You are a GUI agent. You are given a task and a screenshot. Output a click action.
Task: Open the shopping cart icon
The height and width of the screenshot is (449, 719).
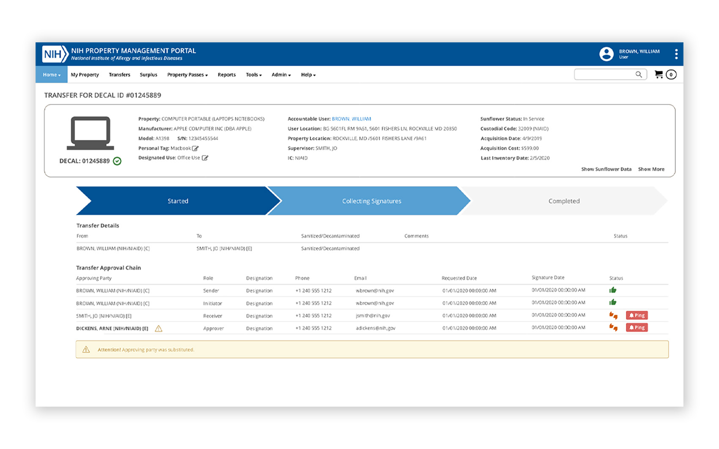click(658, 74)
